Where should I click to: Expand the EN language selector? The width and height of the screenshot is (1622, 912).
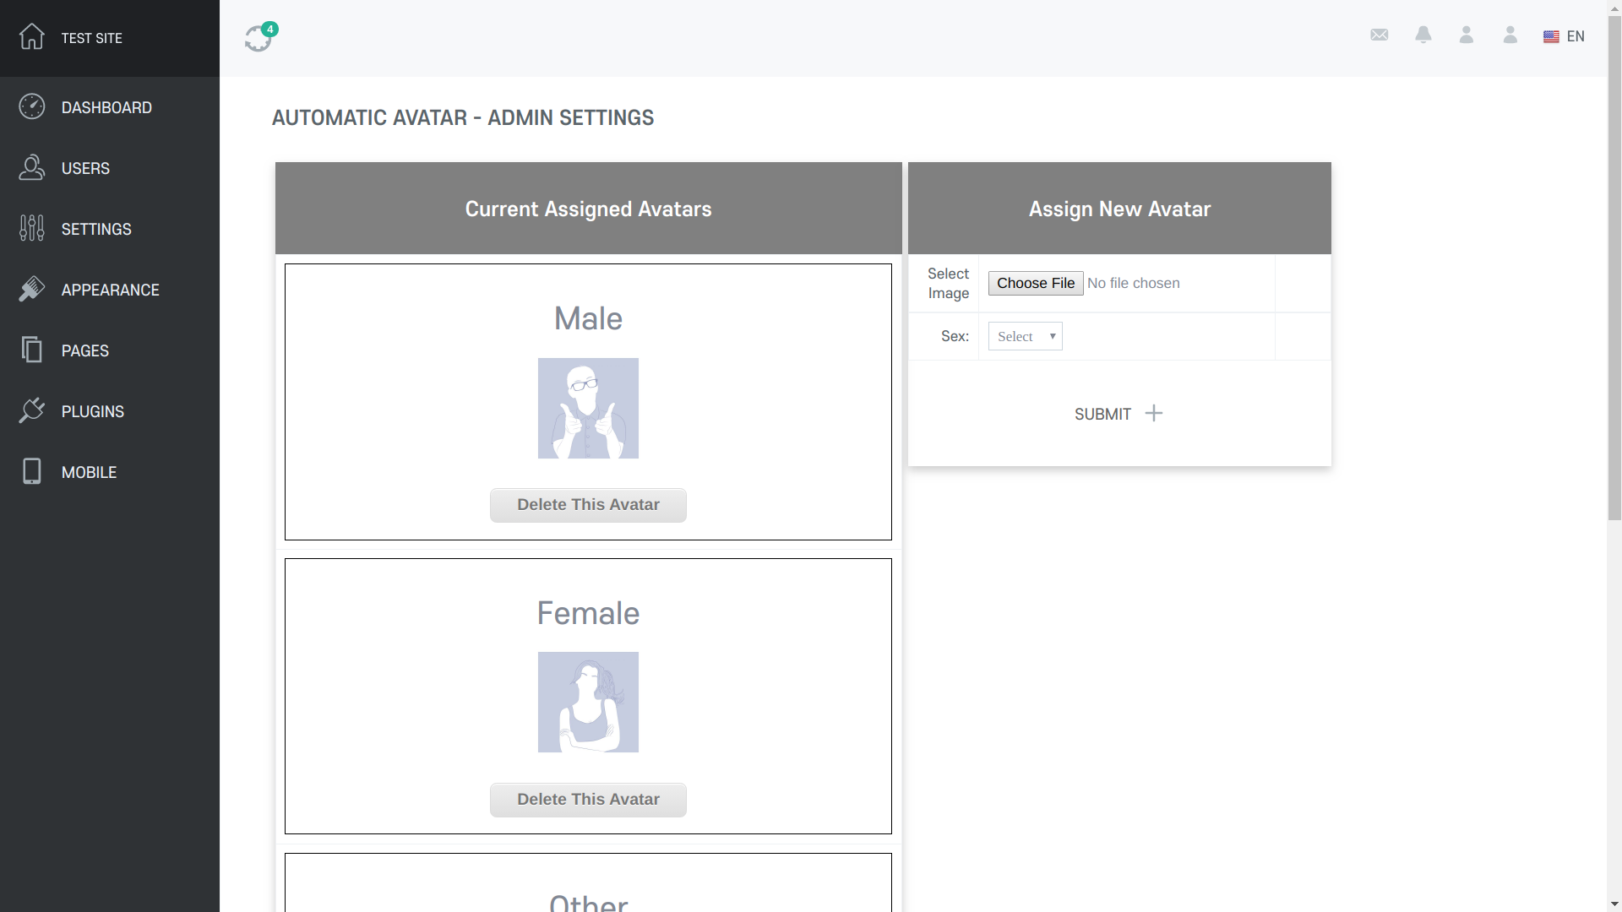1564,36
